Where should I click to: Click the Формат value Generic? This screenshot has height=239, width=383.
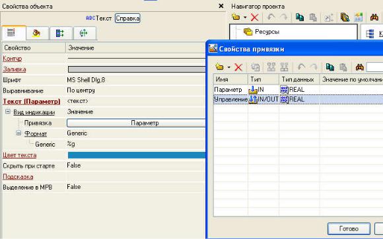[77, 133]
